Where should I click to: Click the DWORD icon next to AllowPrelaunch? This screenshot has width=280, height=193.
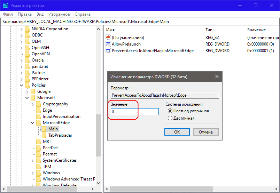coord(108,44)
